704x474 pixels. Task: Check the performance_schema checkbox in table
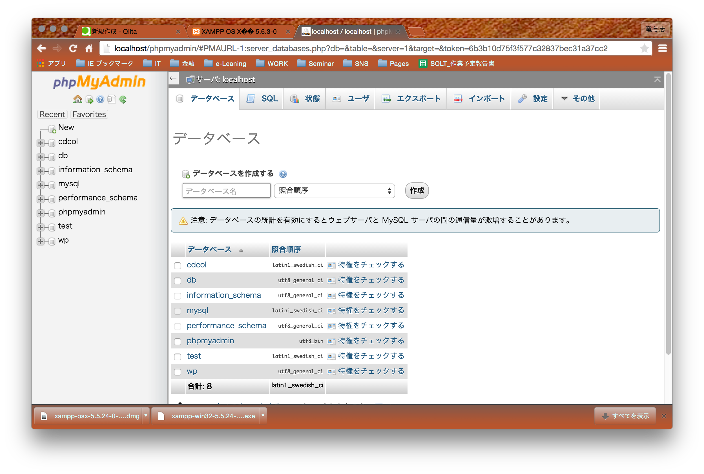177,326
